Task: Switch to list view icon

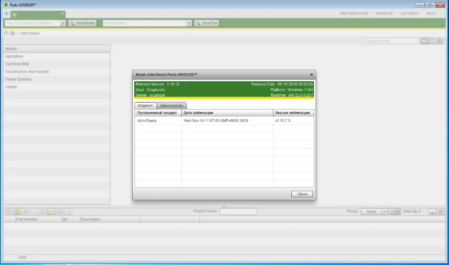Action: click(424, 41)
